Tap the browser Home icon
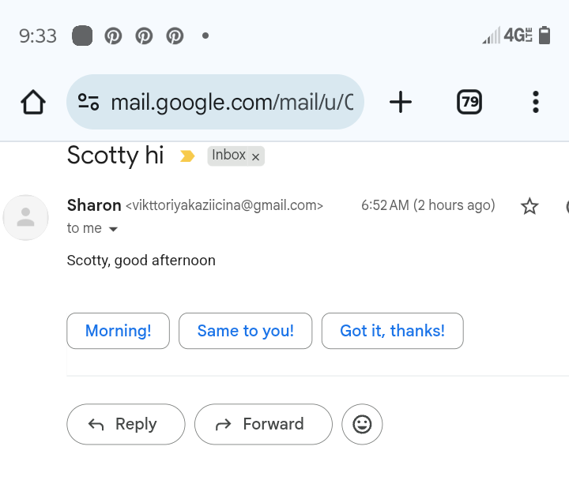Image resolution: width=569 pixels, height=484 pixels. [x=33, y=102]
